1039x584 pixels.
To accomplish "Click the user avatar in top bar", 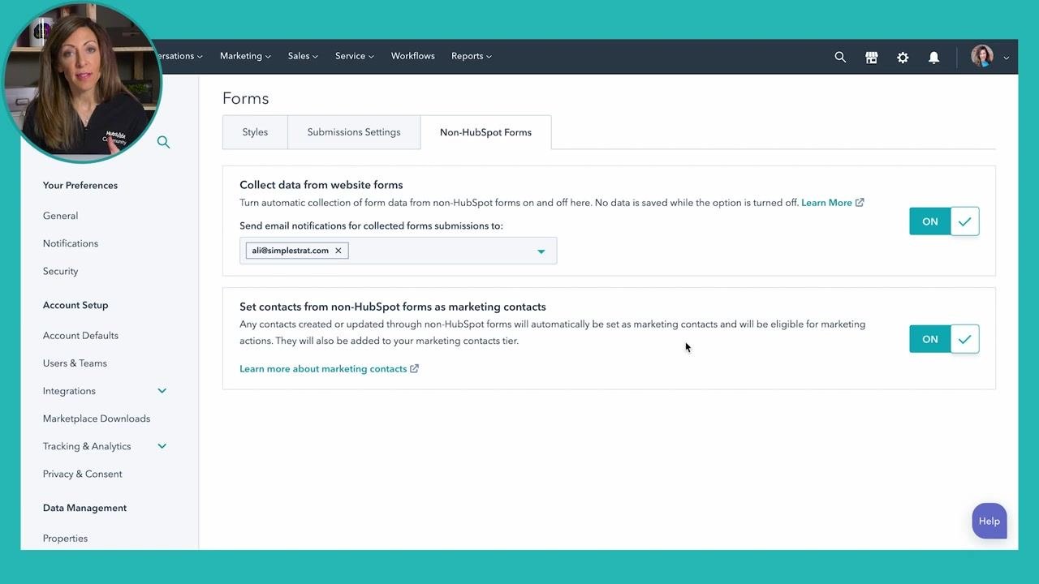I will click(982, 57).
